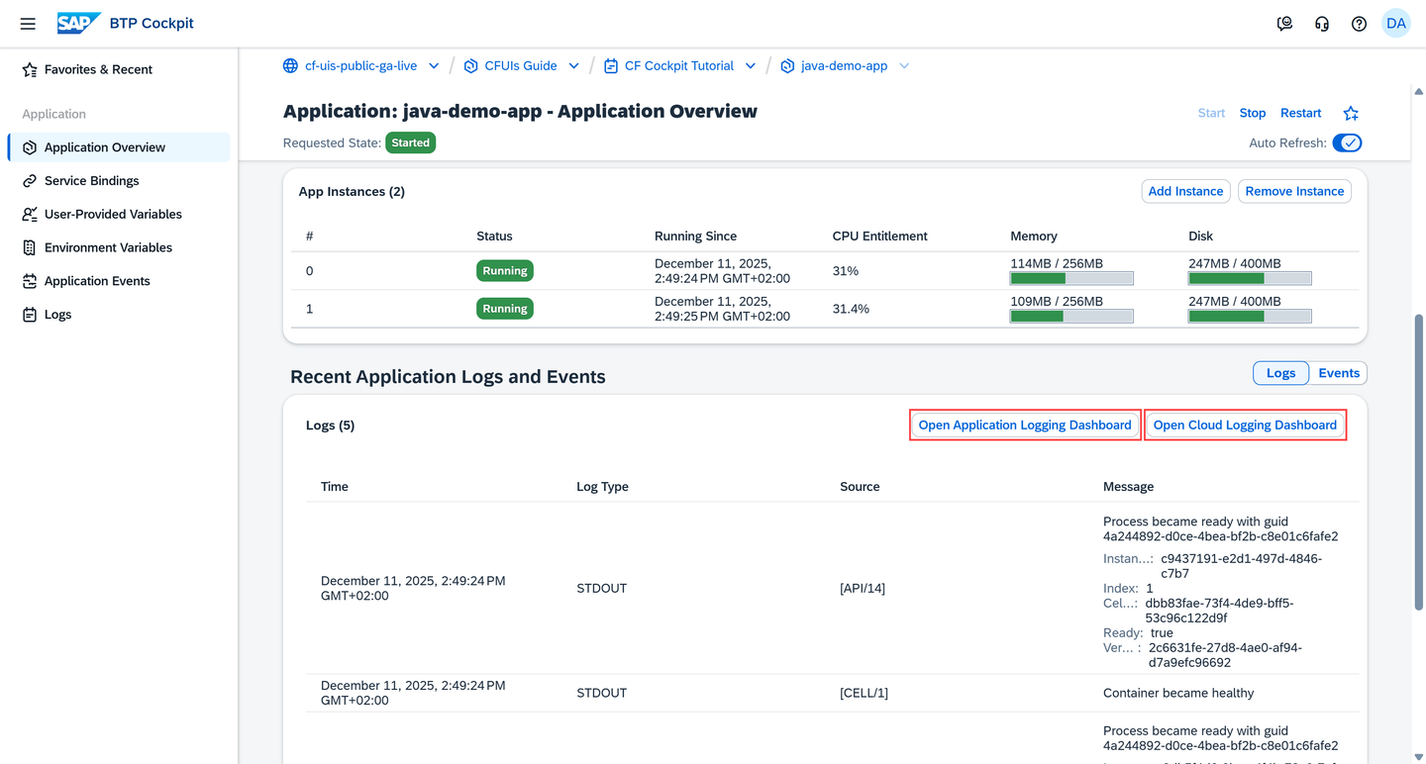This screenshot has height=764, width=1426.
Task: Toggle the Auto Refresh switch
Action: click(1347, 143)
